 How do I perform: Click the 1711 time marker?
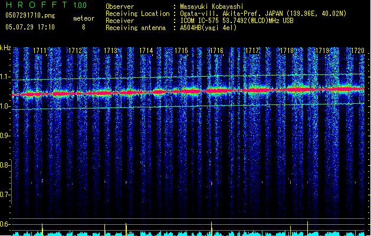(x=40, y=51)
